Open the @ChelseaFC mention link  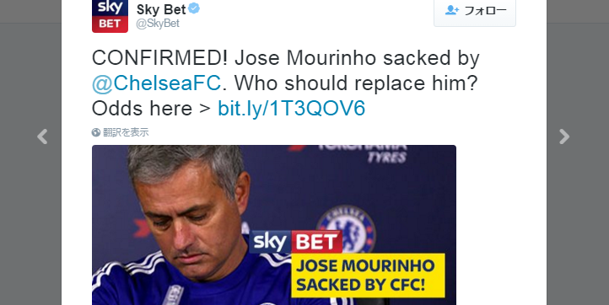(157, 83)
